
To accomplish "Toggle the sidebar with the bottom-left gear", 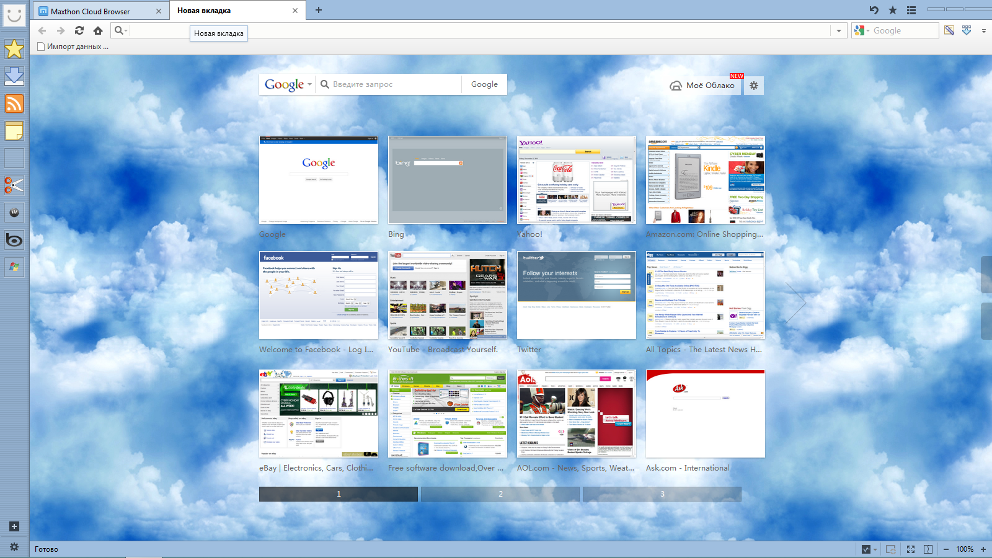I will click(x=14, y=547).
